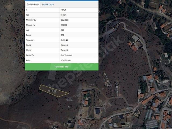Screen dimensions: 172x129
Task: Click the Parsel value 526
Action: click(62, 35)
